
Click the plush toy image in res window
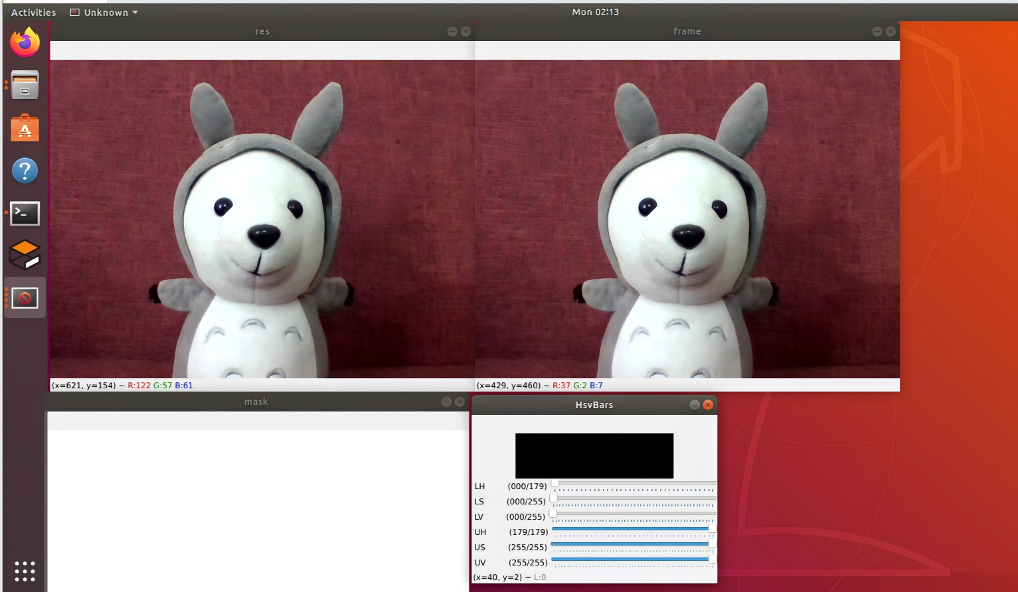pyautogui.click(x=262, y=219)
